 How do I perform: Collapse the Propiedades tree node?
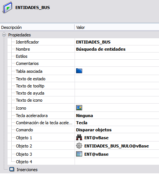pyautogui.click(x=4, y=35)
